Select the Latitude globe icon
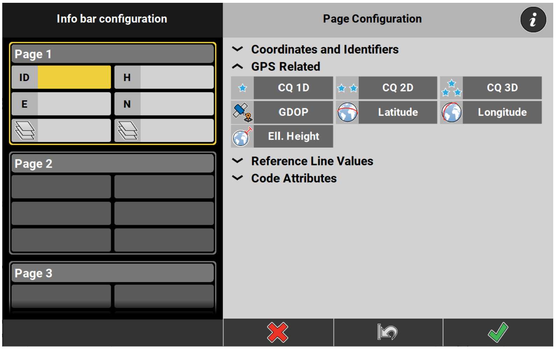The width and height of the screenshot is (556, 349). 347,112
